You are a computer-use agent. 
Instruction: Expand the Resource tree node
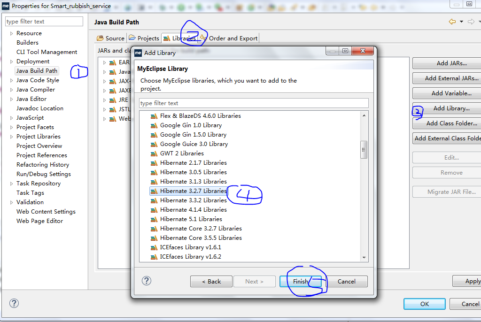11,33
